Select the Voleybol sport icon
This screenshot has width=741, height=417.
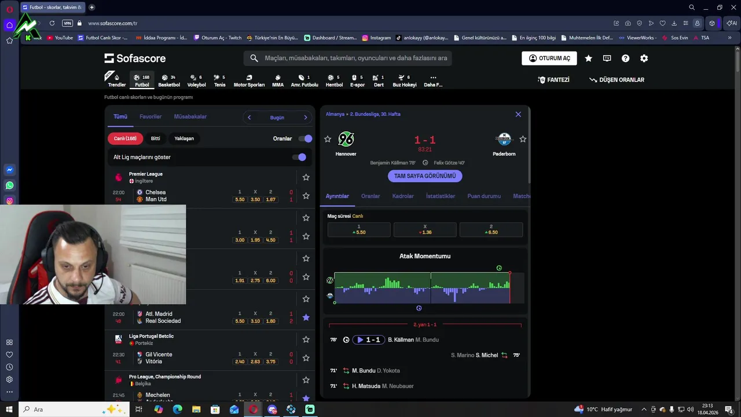point(196,80)
